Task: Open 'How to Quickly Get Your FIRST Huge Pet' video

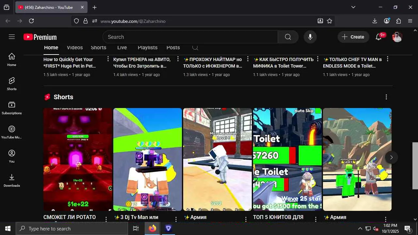Action: point(70,63)
